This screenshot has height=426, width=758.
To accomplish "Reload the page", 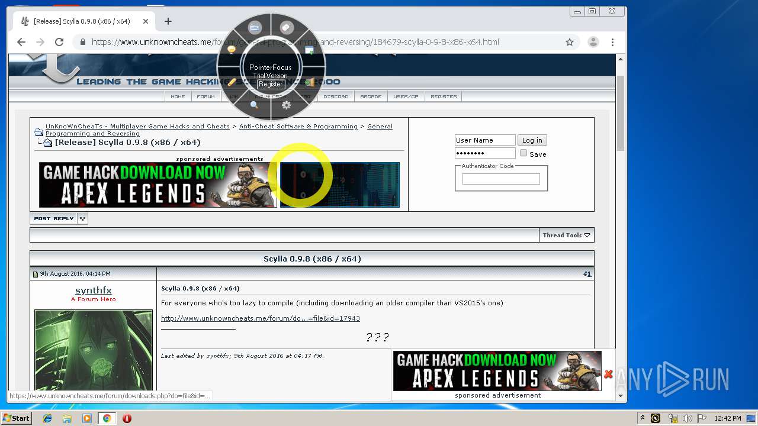I will click(x=59, y=42).
